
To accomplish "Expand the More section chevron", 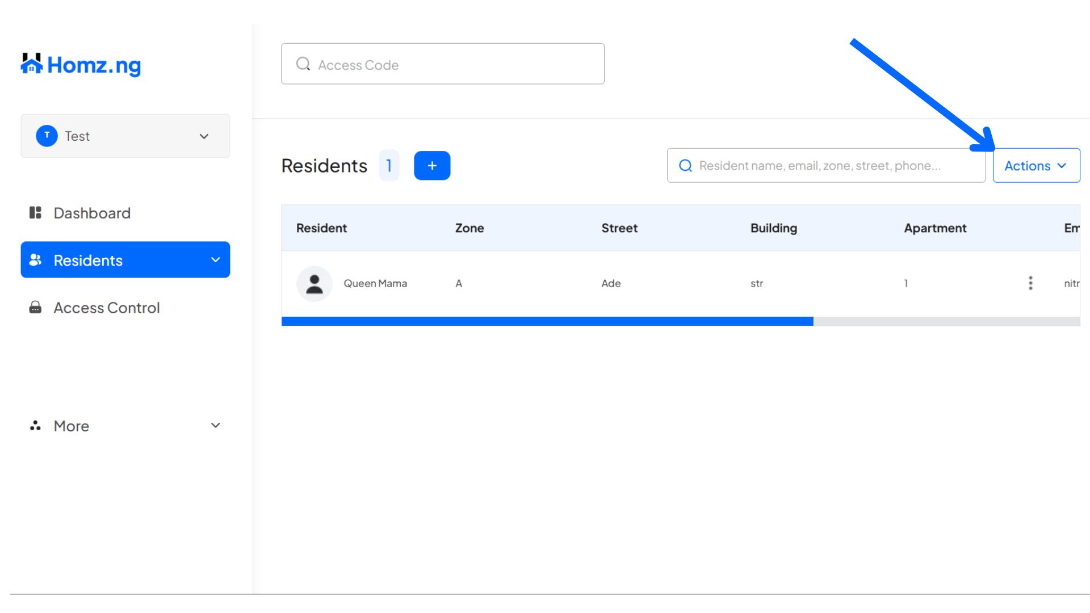I will point(215,426).
